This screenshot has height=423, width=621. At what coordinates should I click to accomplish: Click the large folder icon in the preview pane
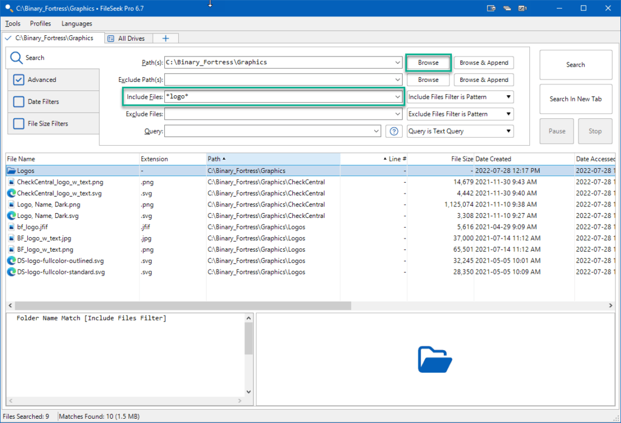click(435, 359)
